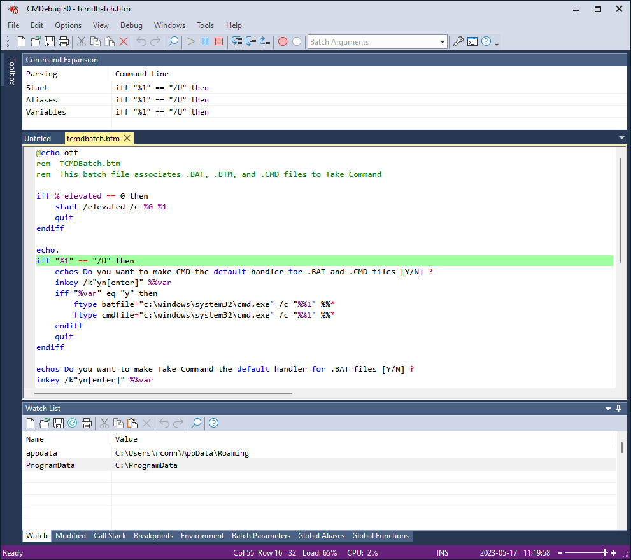The image size is (631, 560).
Task: Open the Help menu
Action: pyautogui.click(x=234, y=25)
